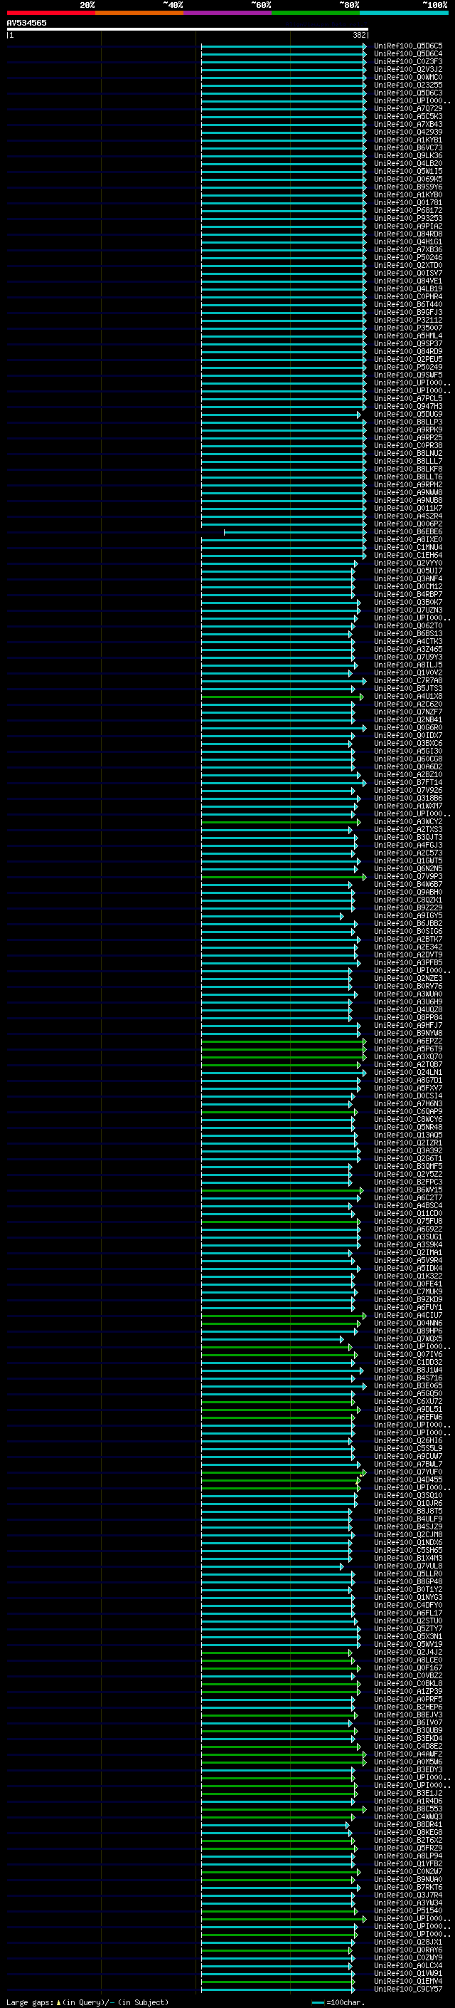Open hit UniRef100_C1MNU4
This screenshot has width=455, height=2008.
pyautogui.click(x=408, y=547)
